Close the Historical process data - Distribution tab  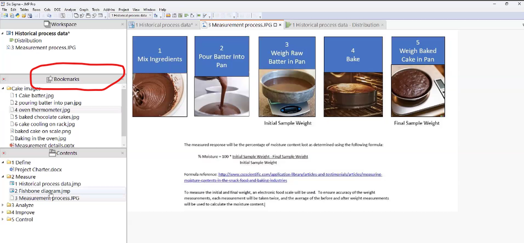383,25
